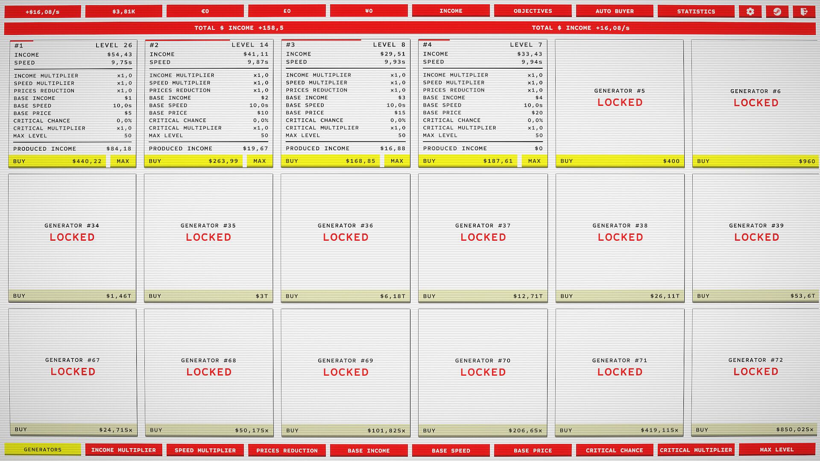Open the Auto Buyer tab
The width and height of the screenshot is (820, 461).
pos(615,11)
